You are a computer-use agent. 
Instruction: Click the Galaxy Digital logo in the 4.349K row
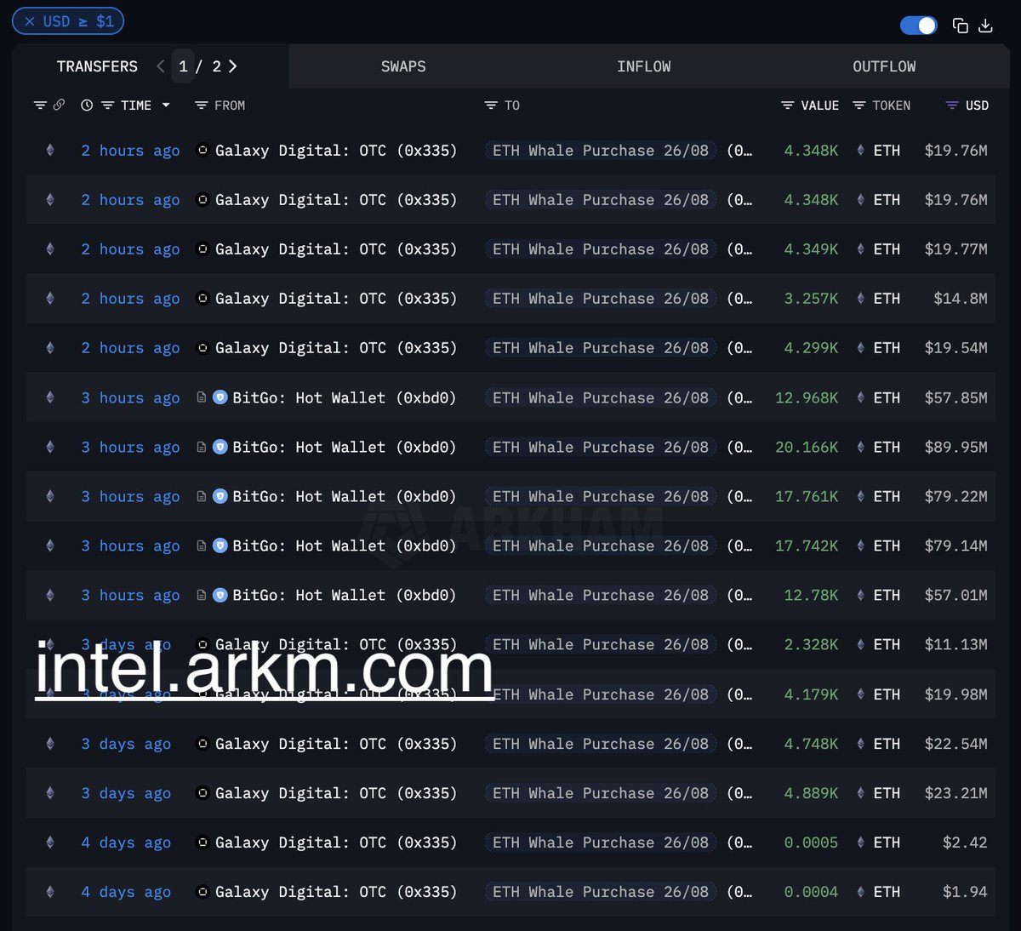pyautogui.click(x=202, y=249)
